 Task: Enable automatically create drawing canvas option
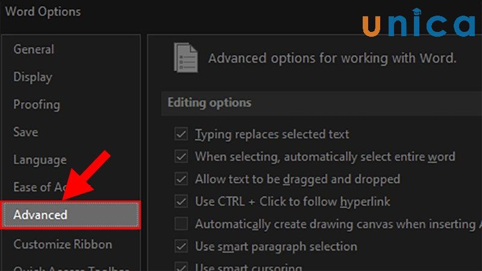tap(181, 224)
